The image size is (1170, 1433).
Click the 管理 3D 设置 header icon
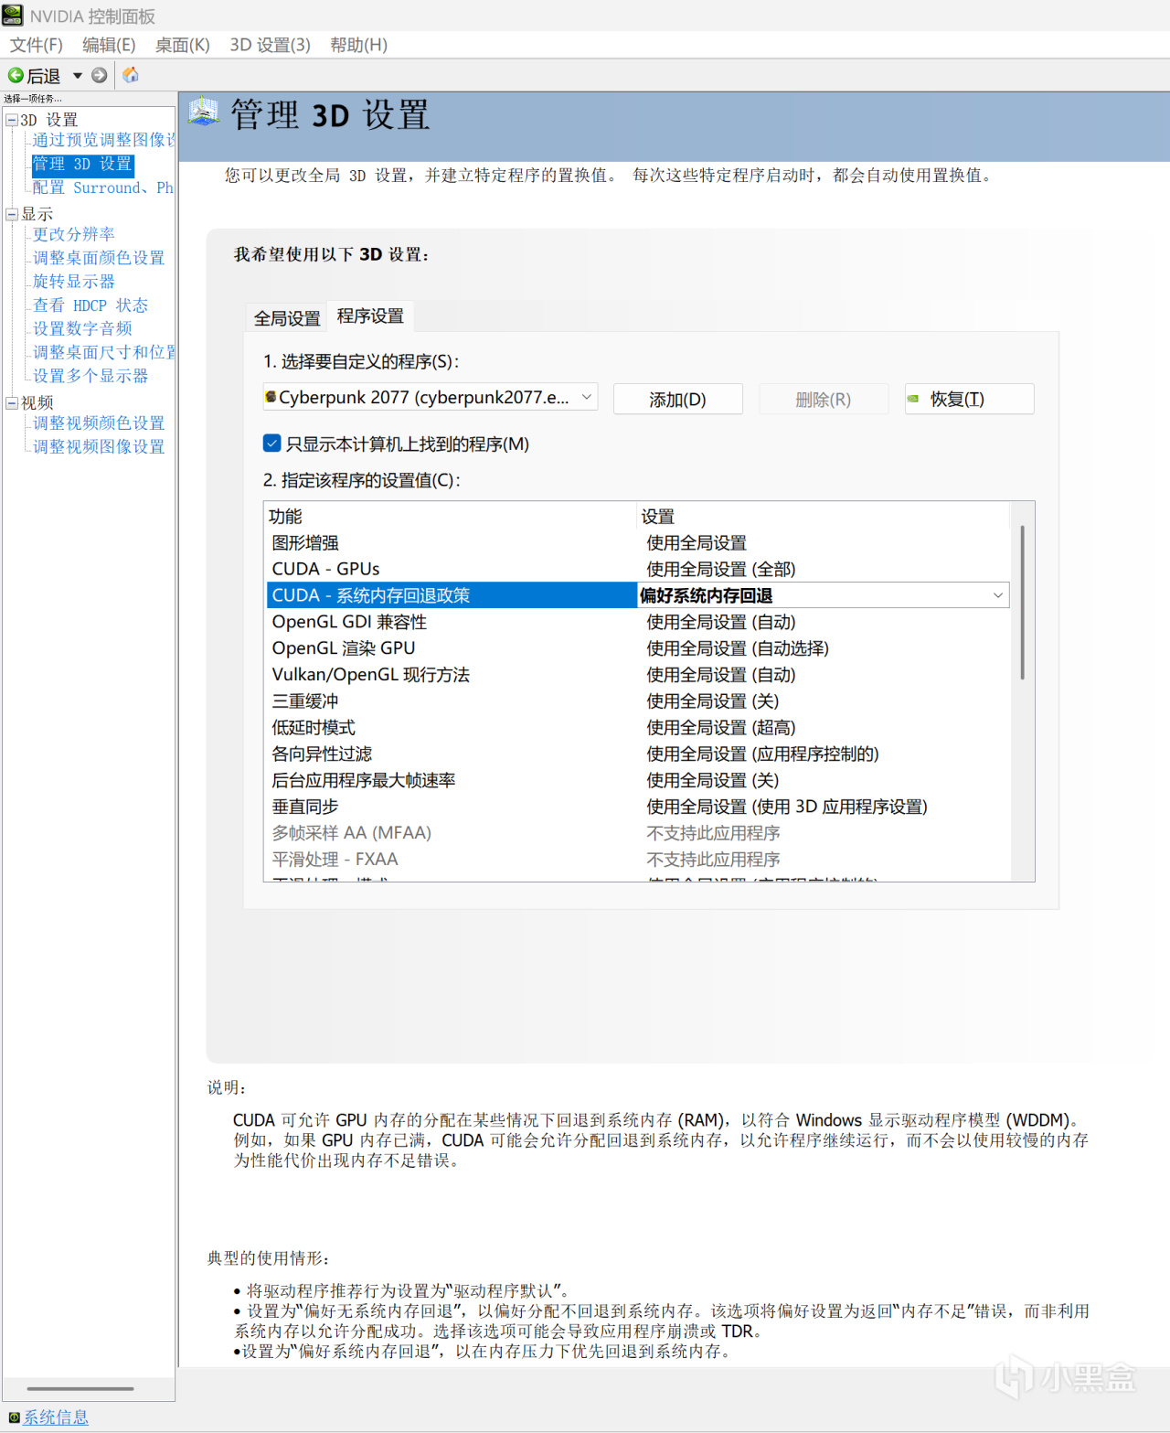204,113
